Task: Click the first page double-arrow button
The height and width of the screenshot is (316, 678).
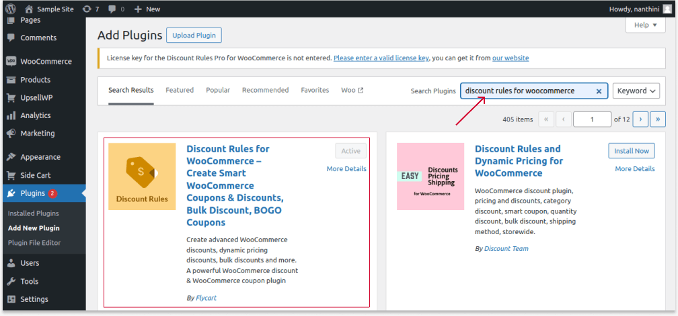Action: (x=546, y=119)
